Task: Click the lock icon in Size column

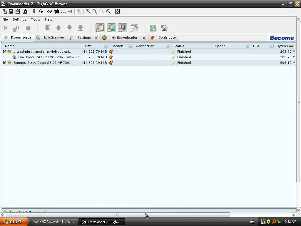Action: pos(106,46)
